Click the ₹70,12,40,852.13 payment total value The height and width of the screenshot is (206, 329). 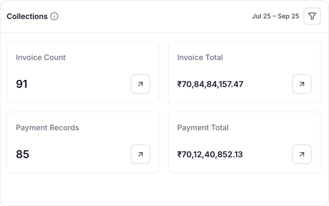tap(210, 154)
